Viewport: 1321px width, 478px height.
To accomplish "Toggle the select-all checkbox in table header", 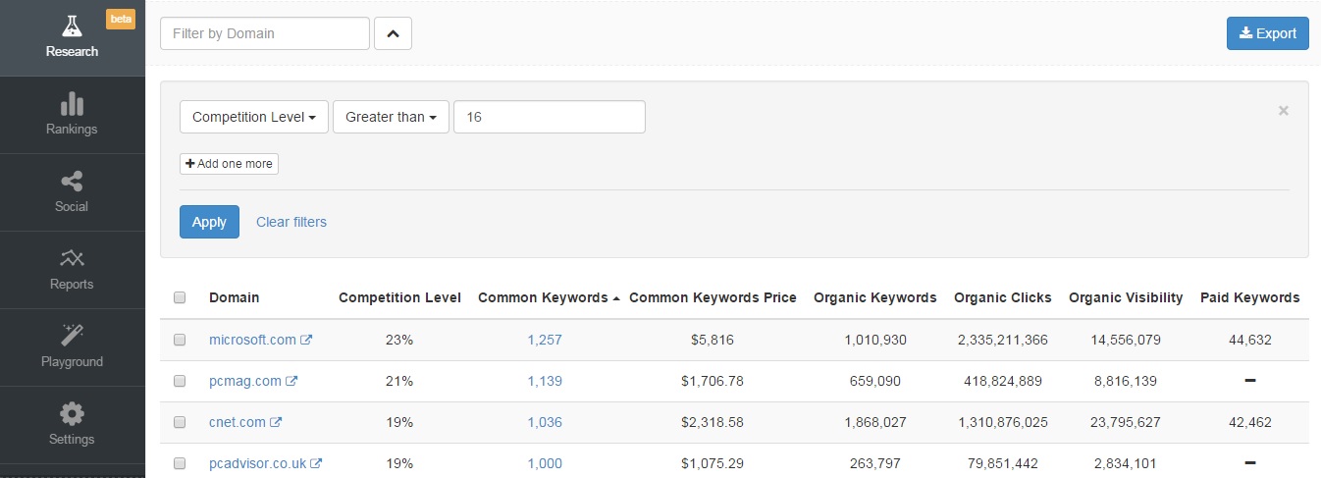I will tap(180, 297).
